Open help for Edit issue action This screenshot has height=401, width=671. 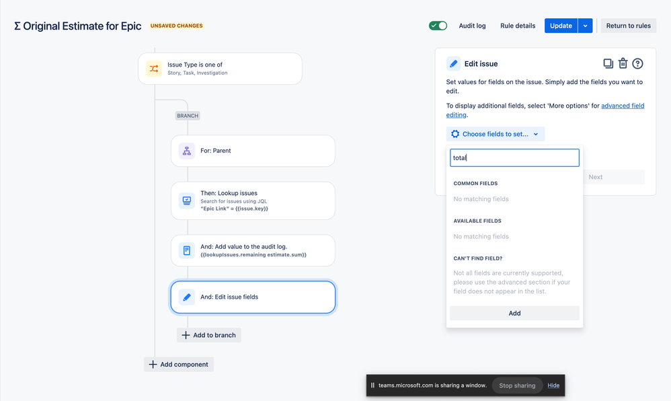[x=637, y=63]
